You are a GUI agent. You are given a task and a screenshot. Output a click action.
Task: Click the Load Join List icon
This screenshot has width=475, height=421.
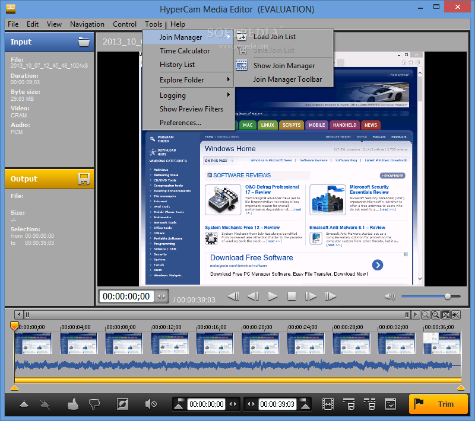click(242, 37)
